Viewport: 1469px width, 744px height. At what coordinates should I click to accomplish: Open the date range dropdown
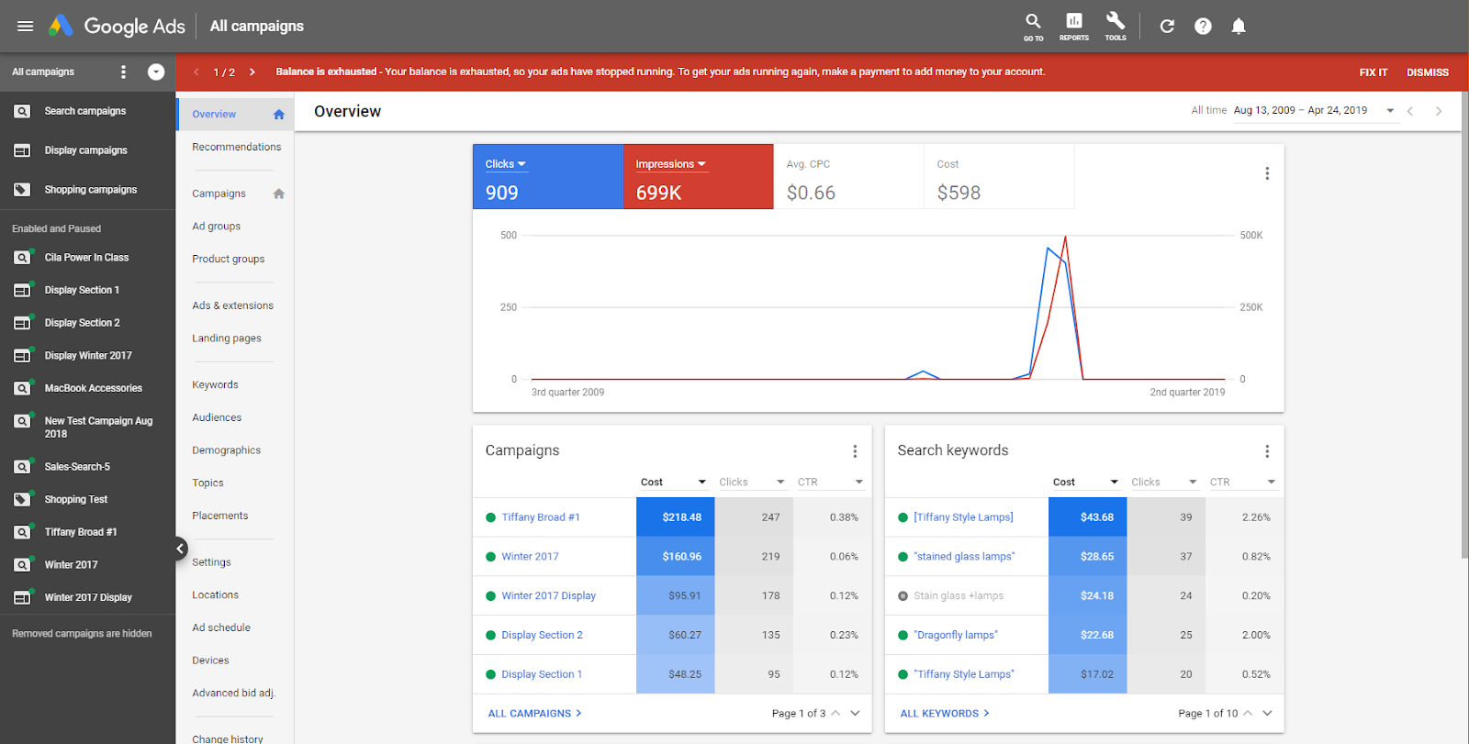coord(1390,111)
